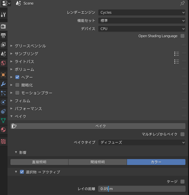This screenshot has height=195, width=189.
Task: Open the Object properties tab
Action: pyautogui.click(x=3, y=75)
